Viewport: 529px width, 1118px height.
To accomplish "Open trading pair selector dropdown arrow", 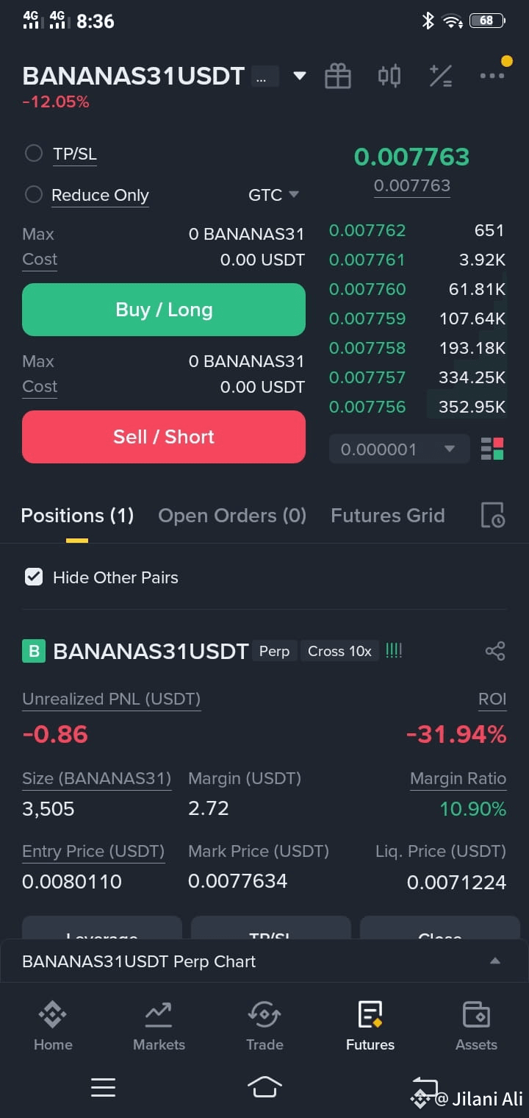I will click(299, 76).
